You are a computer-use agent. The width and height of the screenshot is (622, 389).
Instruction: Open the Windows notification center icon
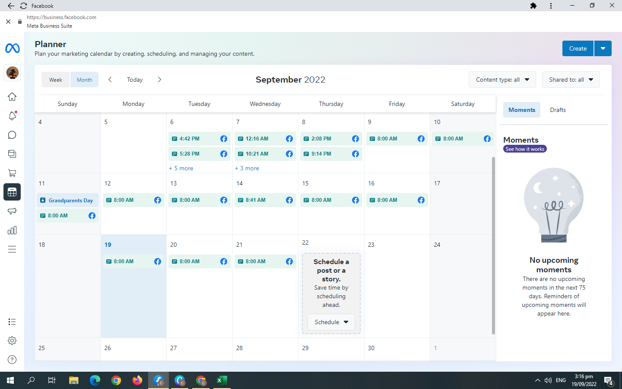tap(609, 381)
